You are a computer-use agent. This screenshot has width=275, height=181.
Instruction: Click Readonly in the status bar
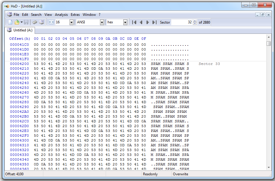point(150,174)
